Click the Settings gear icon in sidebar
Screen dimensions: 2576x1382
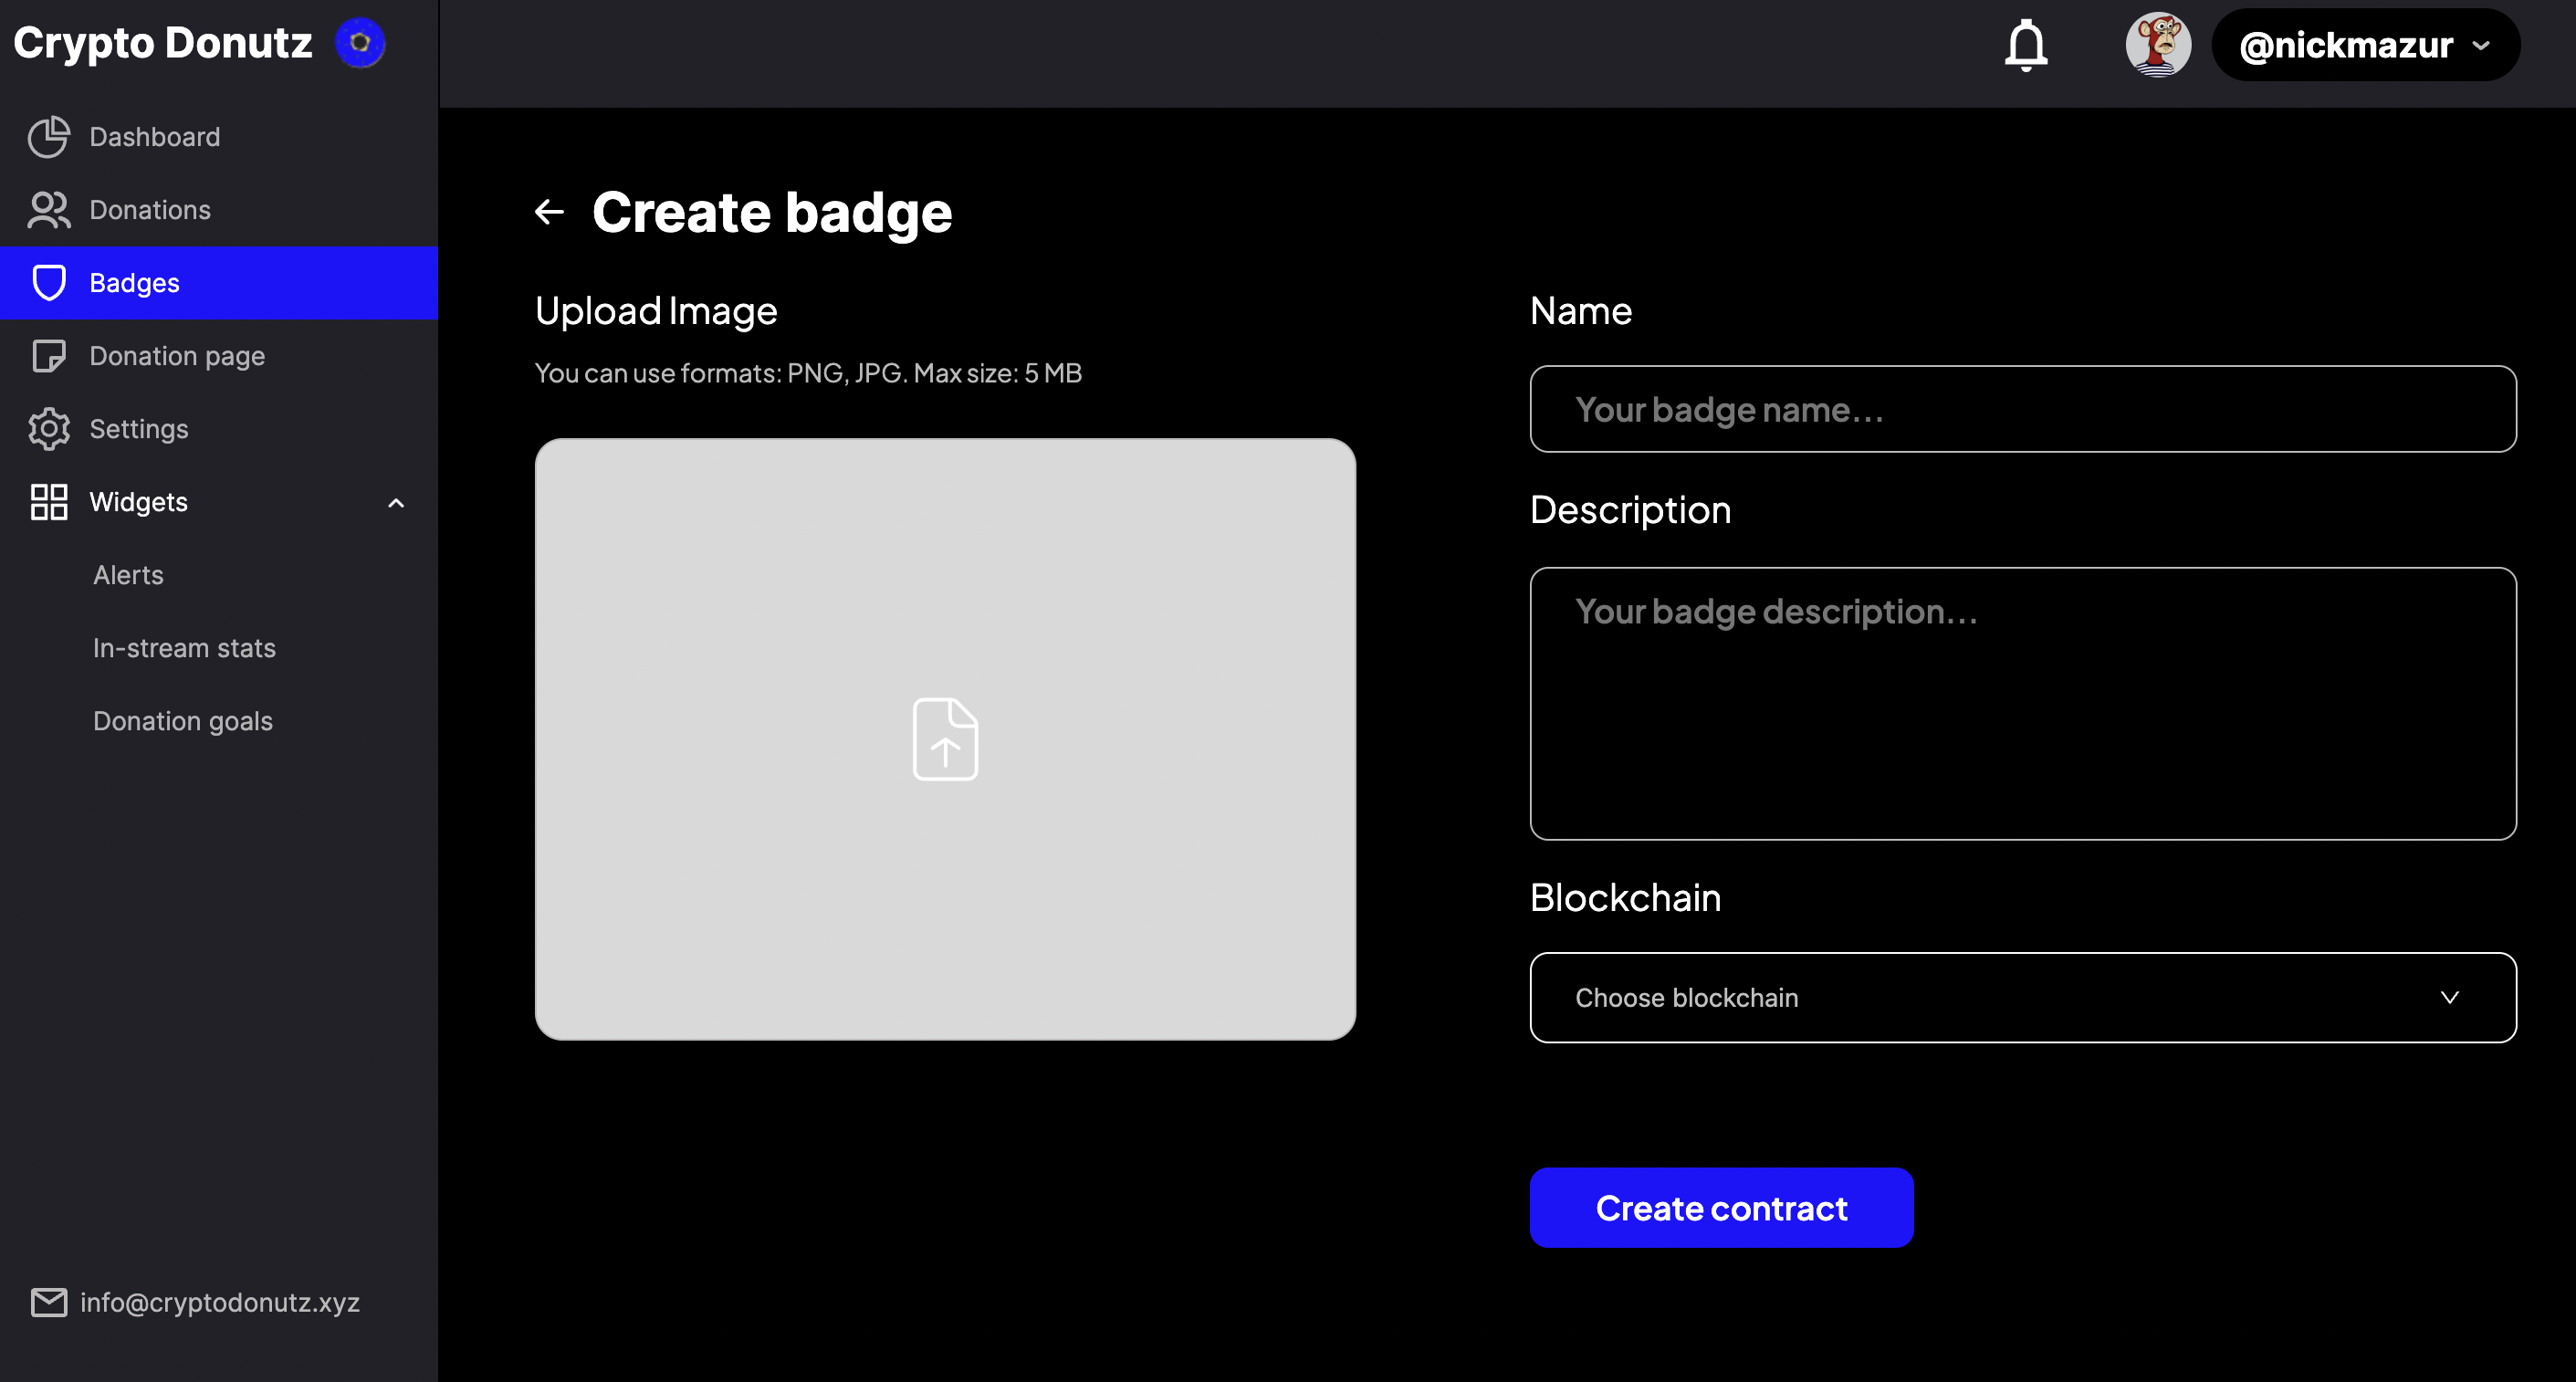pos(48,429)
